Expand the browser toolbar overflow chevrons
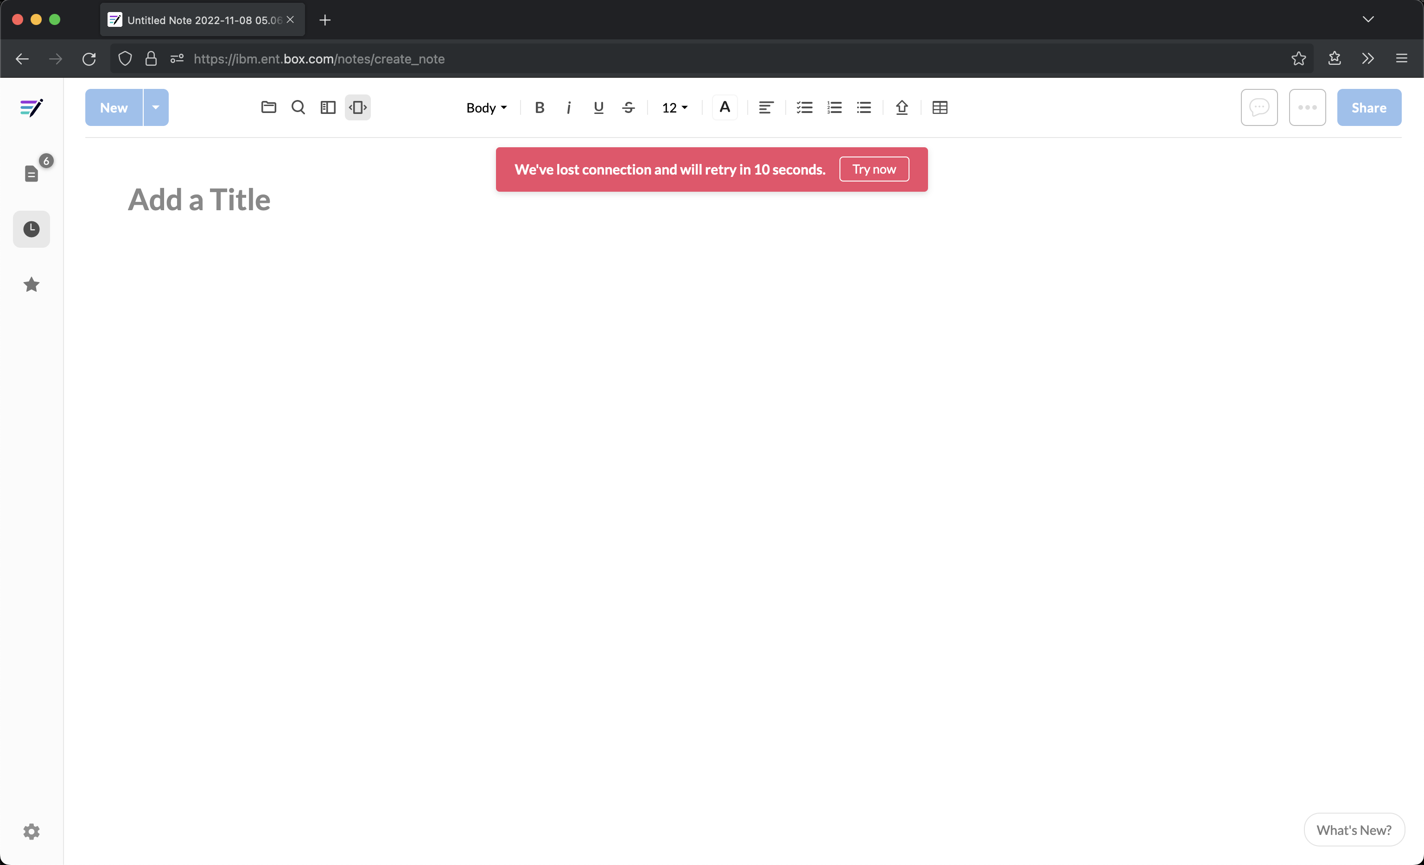This screenshot has height=865, width=1424. point(1367,58)
